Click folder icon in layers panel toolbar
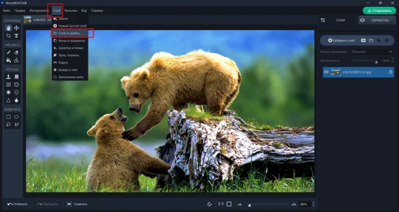The width and height of the screenshot is (399, 212). click(371, 40)
